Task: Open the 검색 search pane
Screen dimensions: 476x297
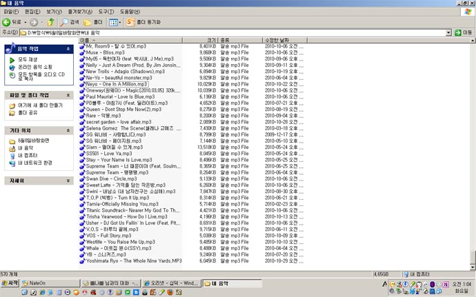Action: [x=70, y=22]
